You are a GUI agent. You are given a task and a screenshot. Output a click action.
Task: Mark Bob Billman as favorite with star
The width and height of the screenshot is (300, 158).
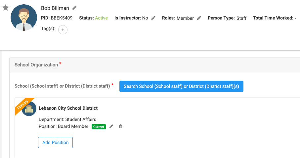tap(6, 8)
